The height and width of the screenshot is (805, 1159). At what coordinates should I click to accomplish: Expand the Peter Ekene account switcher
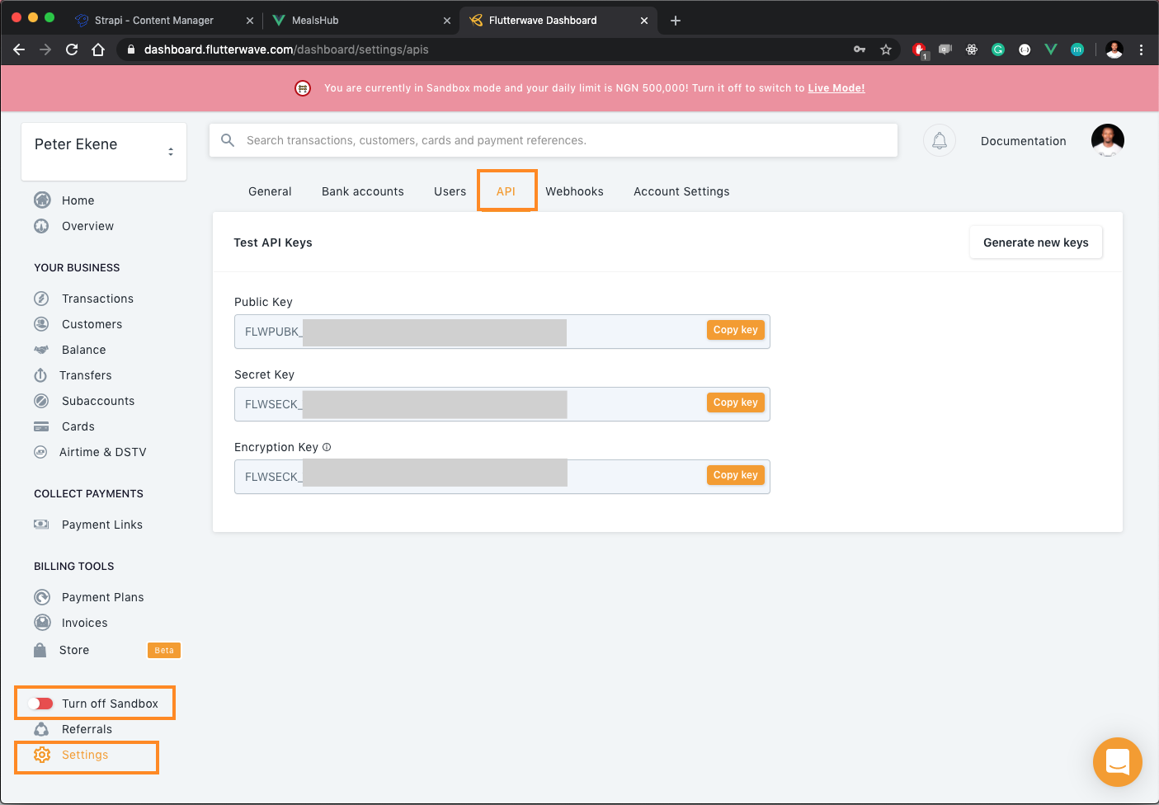171,151
